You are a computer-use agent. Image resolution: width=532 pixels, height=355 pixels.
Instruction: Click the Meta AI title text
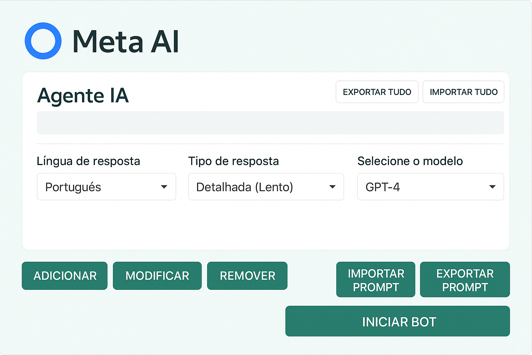[125, 42]
